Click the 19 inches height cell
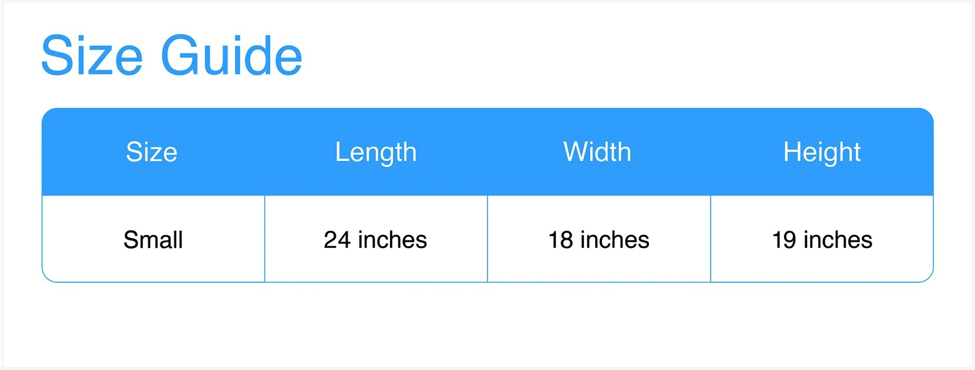The height and width of the screenshot is (370, 975). point(822,240)
